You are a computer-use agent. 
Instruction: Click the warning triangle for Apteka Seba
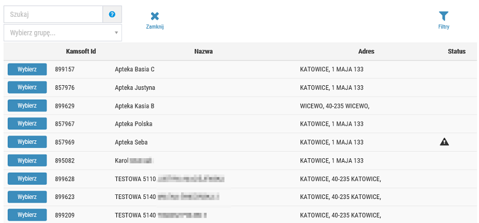tap(444, 141)
